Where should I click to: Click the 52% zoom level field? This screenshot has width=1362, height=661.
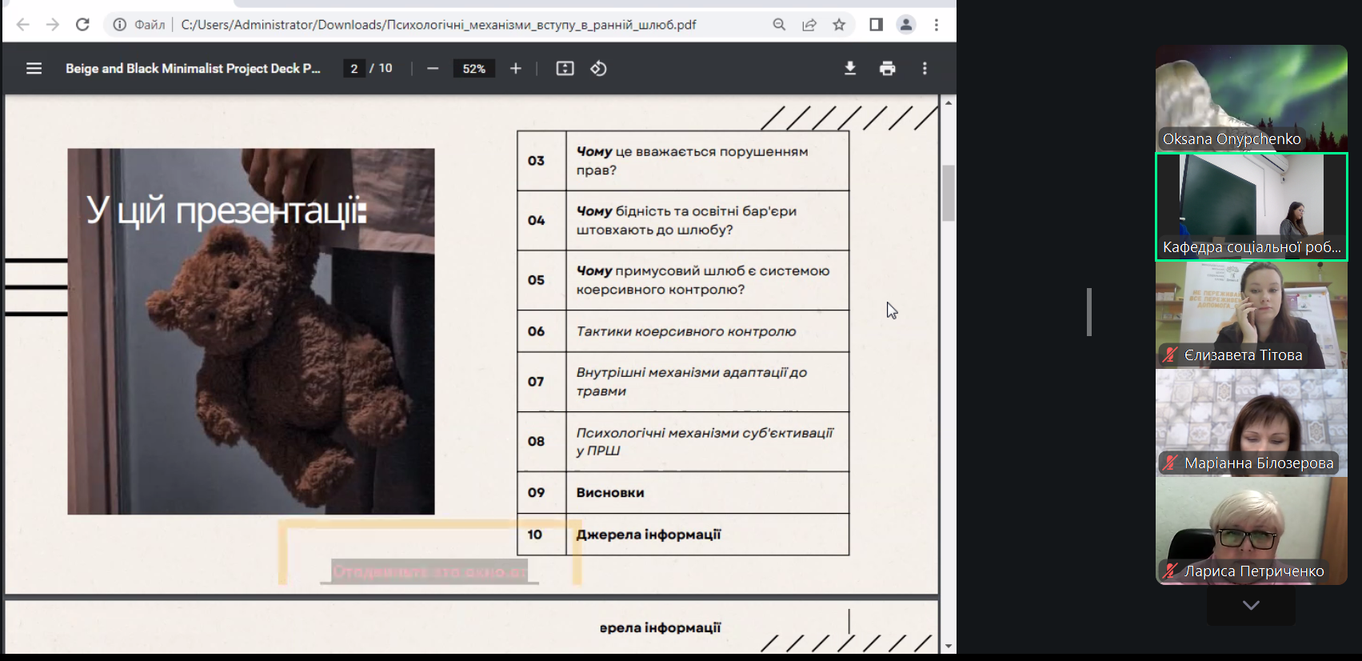coord(473,69)
